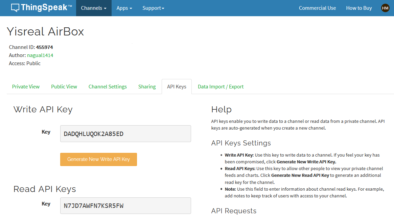Image resolution: width=394 pixels, height=219 pixels.
Task: Switch to the Channel Settings tab
Action: [108, 87]
